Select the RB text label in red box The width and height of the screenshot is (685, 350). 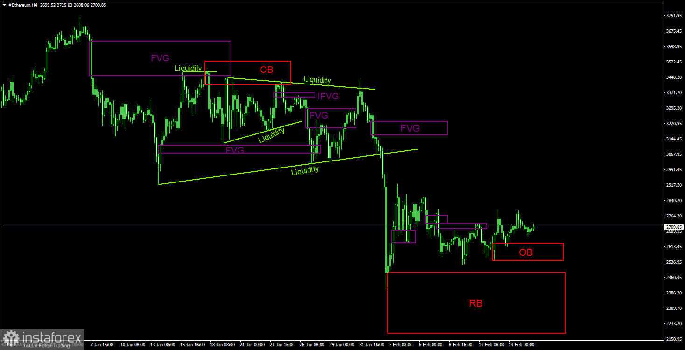[x=476, y=303]
